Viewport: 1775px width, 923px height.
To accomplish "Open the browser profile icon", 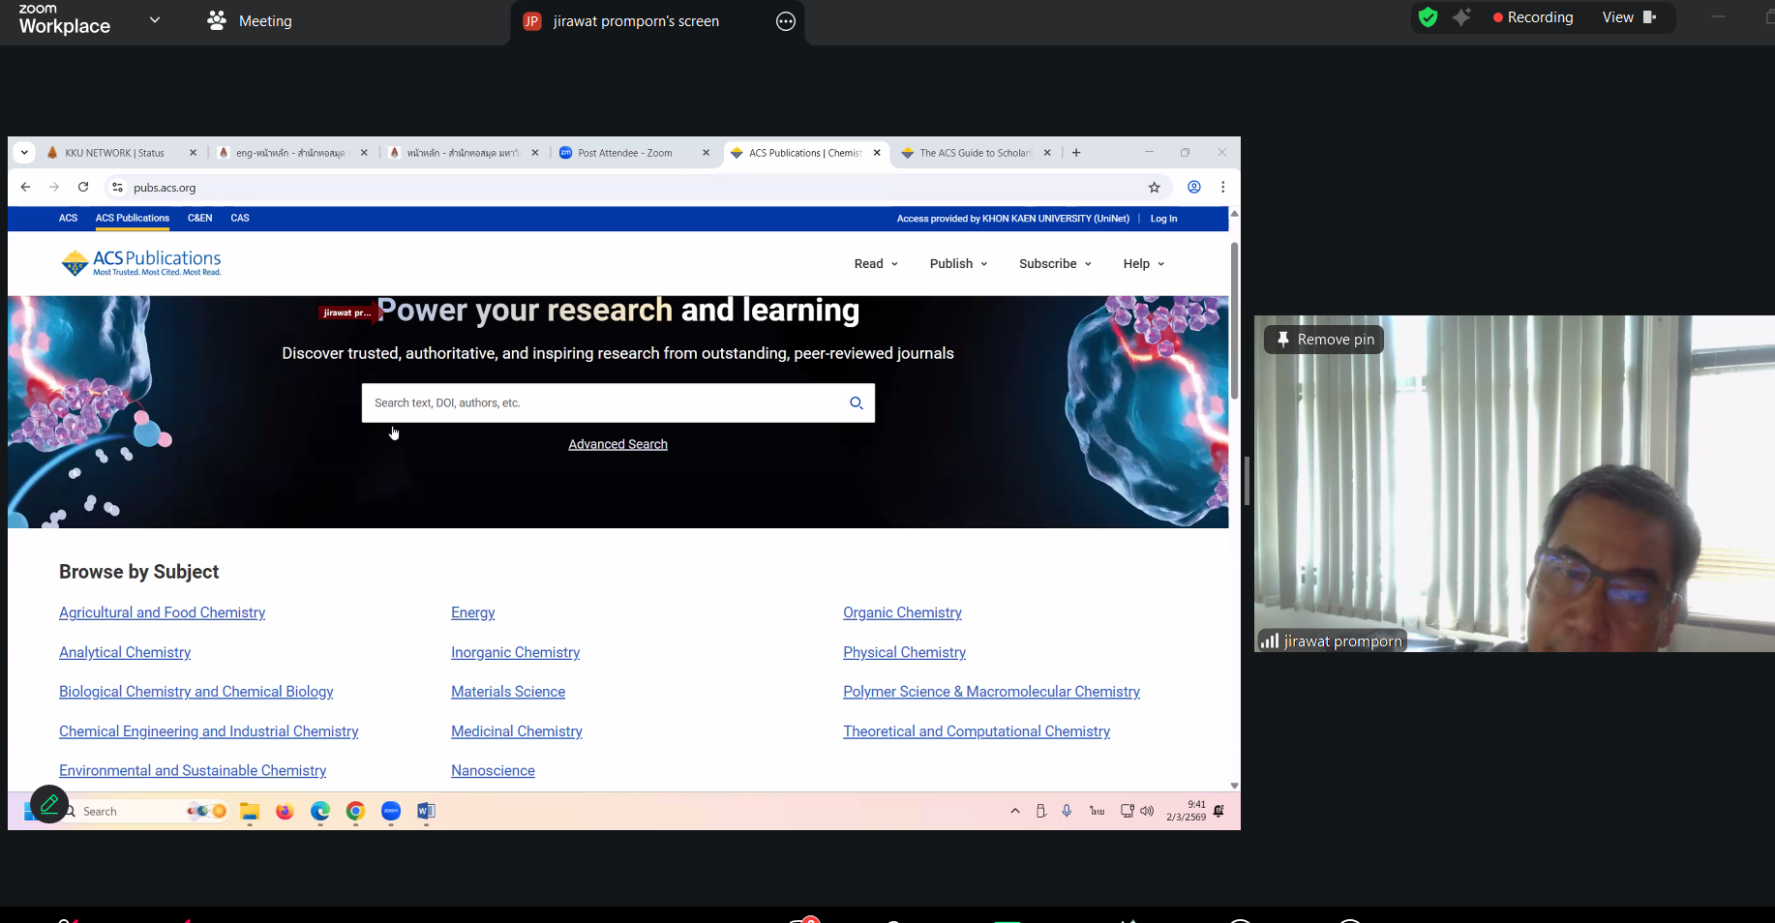I will [1194, 188].
